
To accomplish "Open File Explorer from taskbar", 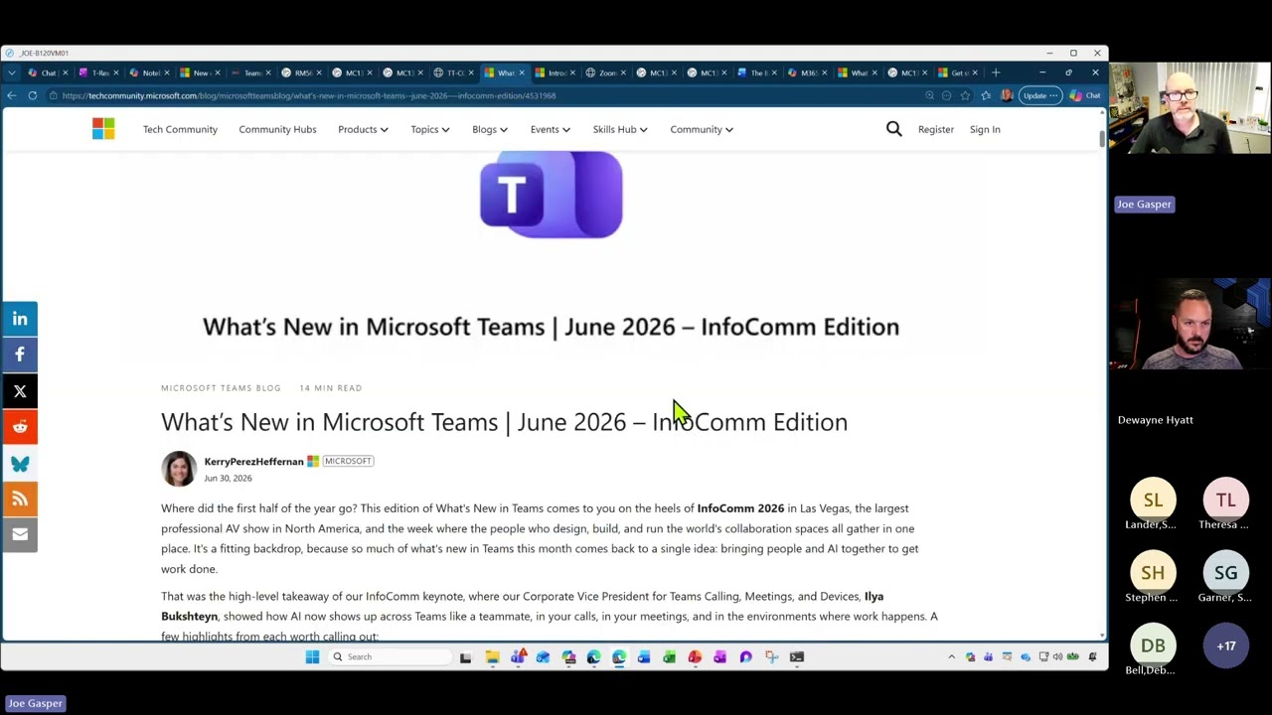I will 492,656.
